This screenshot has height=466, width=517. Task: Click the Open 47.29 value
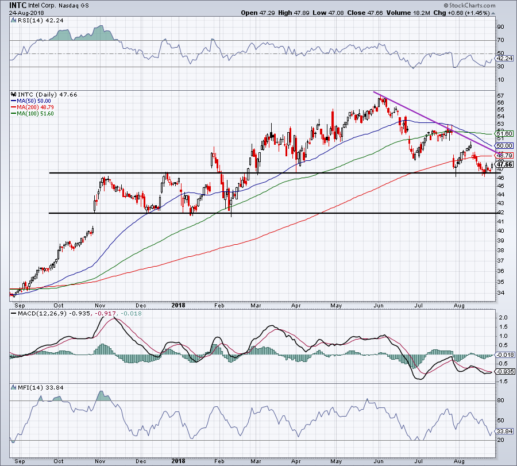(258, 13)
